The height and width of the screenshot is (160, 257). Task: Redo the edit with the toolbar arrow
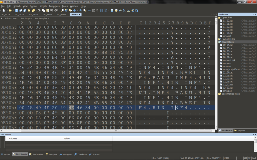point(56,10)
